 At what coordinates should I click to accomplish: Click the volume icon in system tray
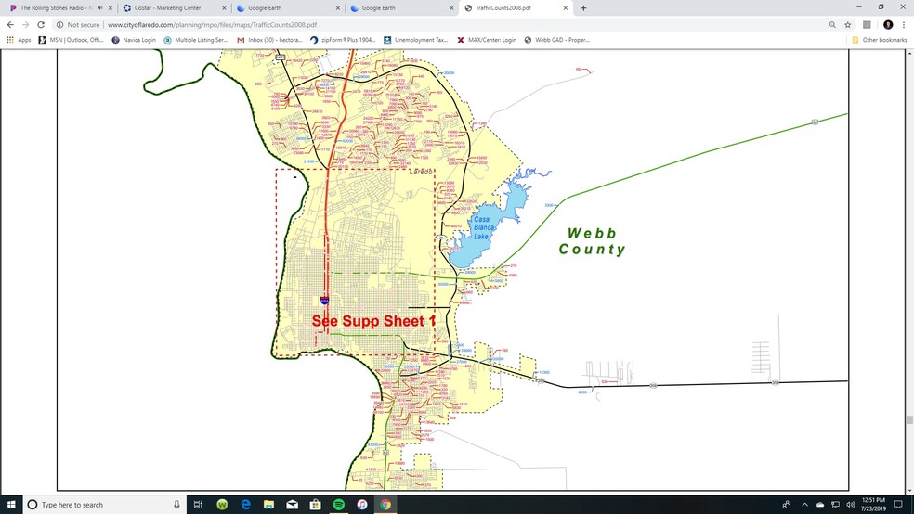coord(851,505)
